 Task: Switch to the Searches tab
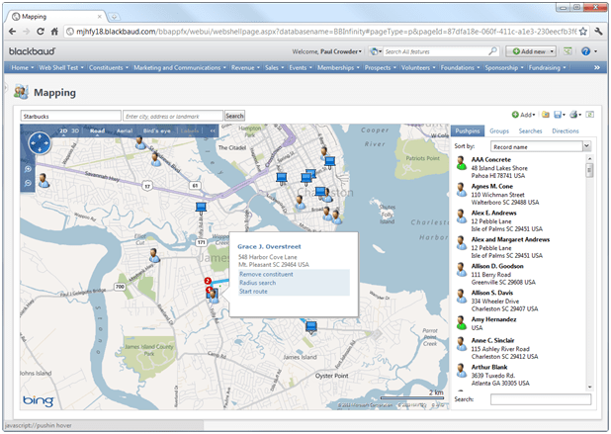coord(530,130)
